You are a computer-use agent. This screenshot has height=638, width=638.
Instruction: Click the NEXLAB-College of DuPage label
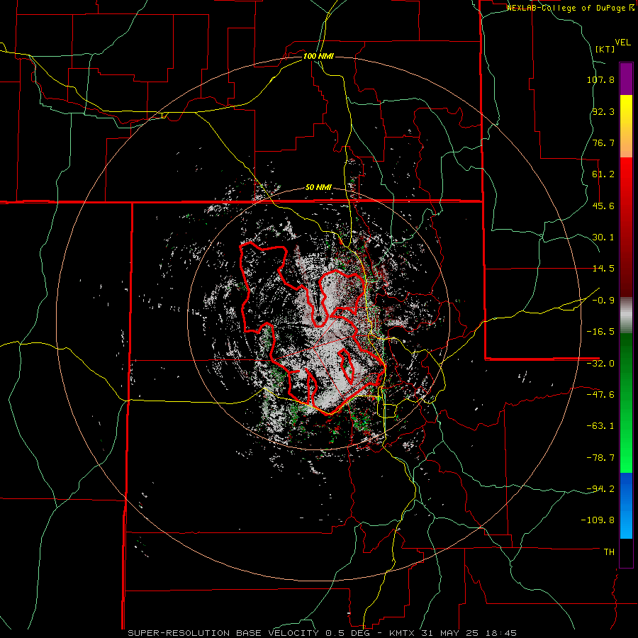coord(571,8)
